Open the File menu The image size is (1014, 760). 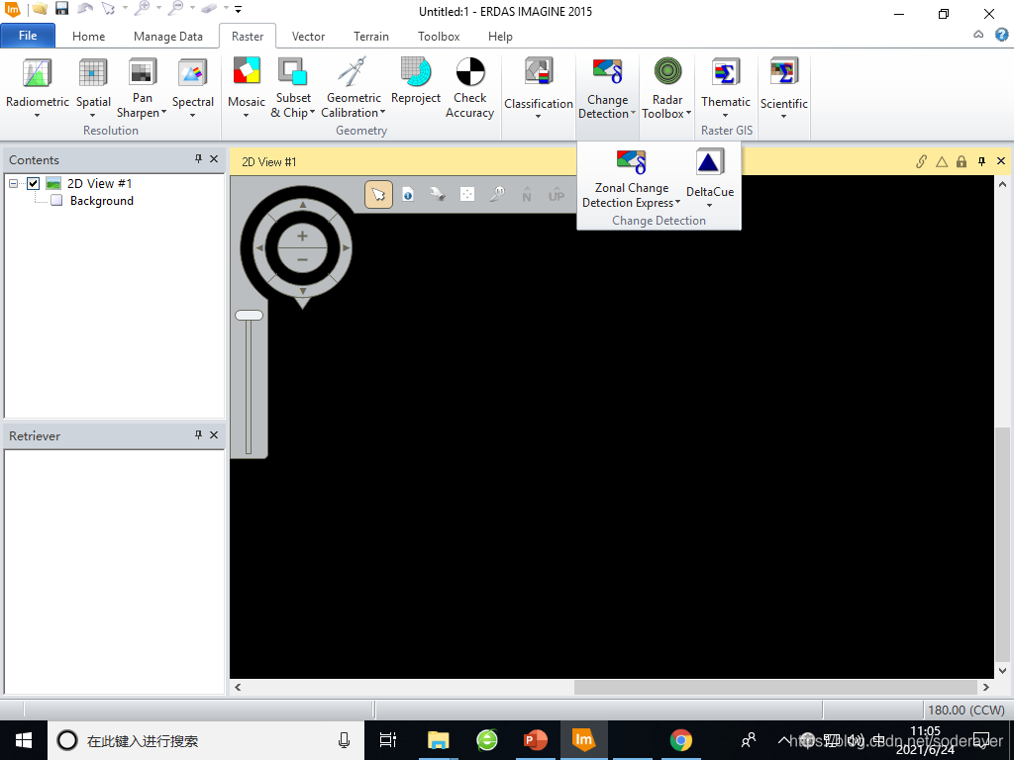click(x=28, y=36)
